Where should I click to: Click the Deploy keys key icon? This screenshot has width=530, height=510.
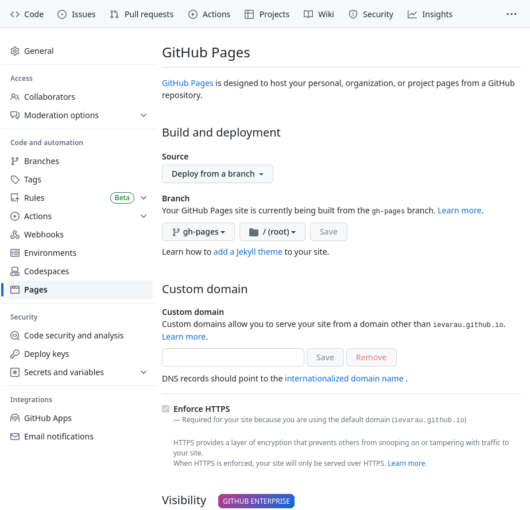[x=15, y=354]
